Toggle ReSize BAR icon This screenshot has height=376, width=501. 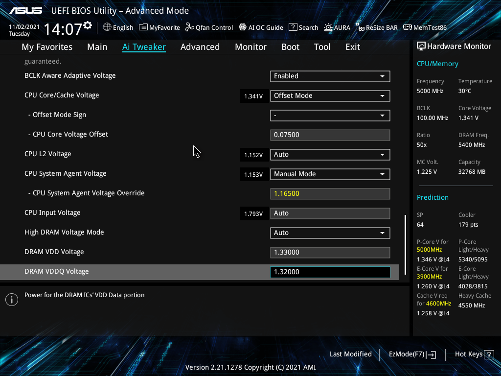click(360, 27)
